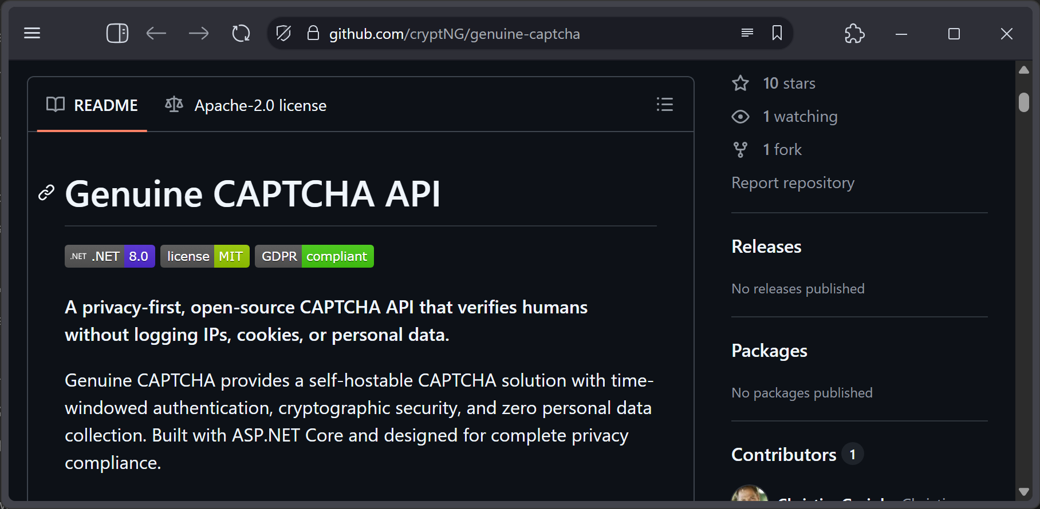
Task: Open tracking protection shield icon
Action: click(283, 33)
